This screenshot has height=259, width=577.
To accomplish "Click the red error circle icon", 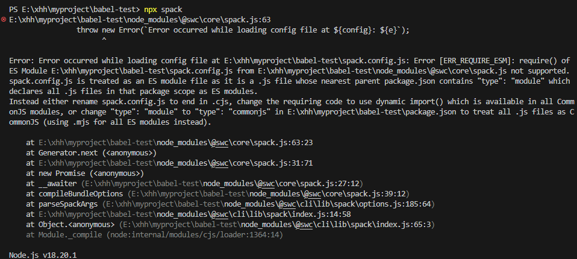I will tap(4, 19).
